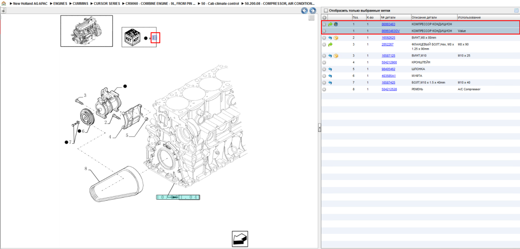Open CR9060 - COMBINE ENGINE breadcrumb
520x249 pixels.
click(161, 3)
